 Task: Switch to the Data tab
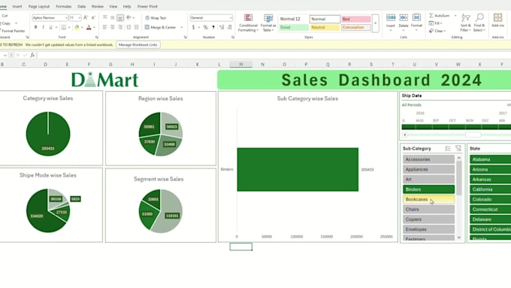coord(81,6)
